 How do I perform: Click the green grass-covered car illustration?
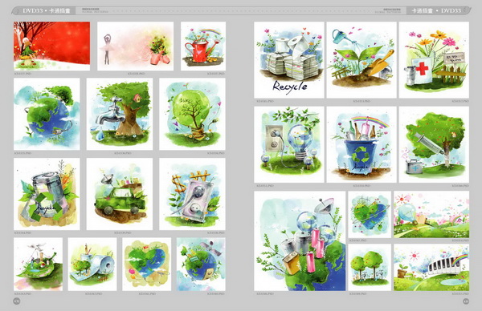[x=120, y=194]
